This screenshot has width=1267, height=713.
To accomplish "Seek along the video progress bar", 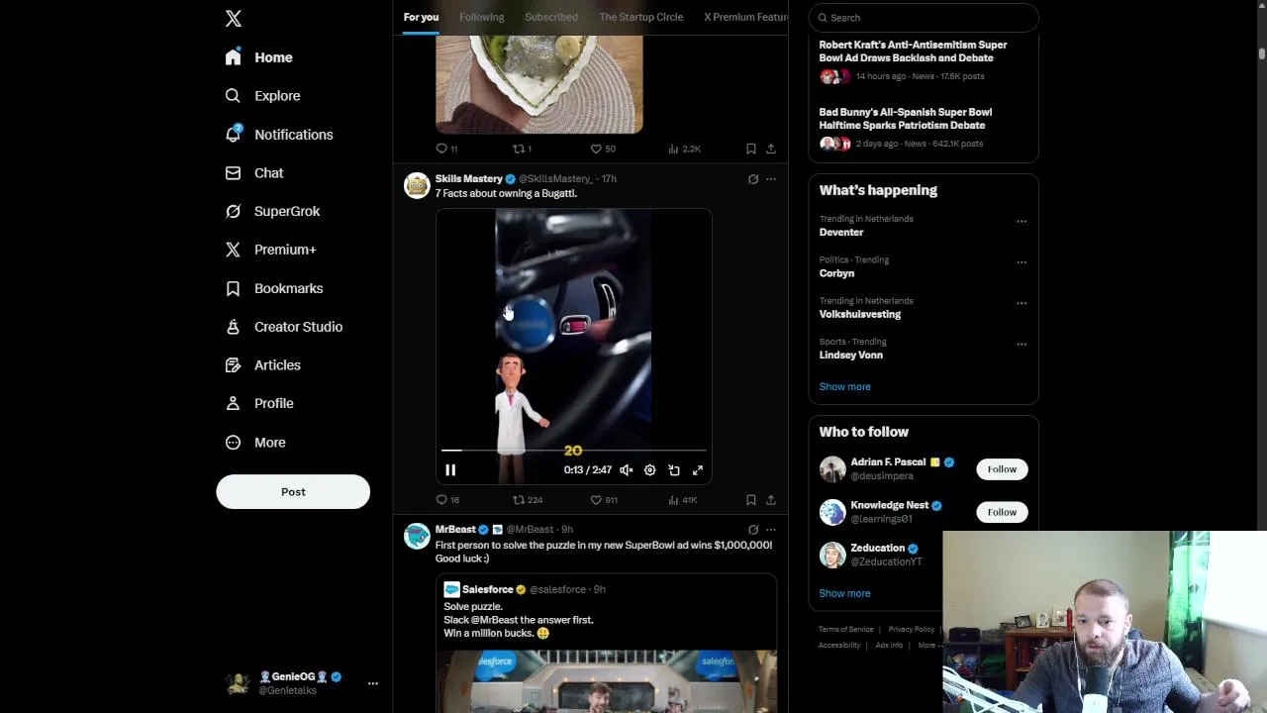I will 574,451.
